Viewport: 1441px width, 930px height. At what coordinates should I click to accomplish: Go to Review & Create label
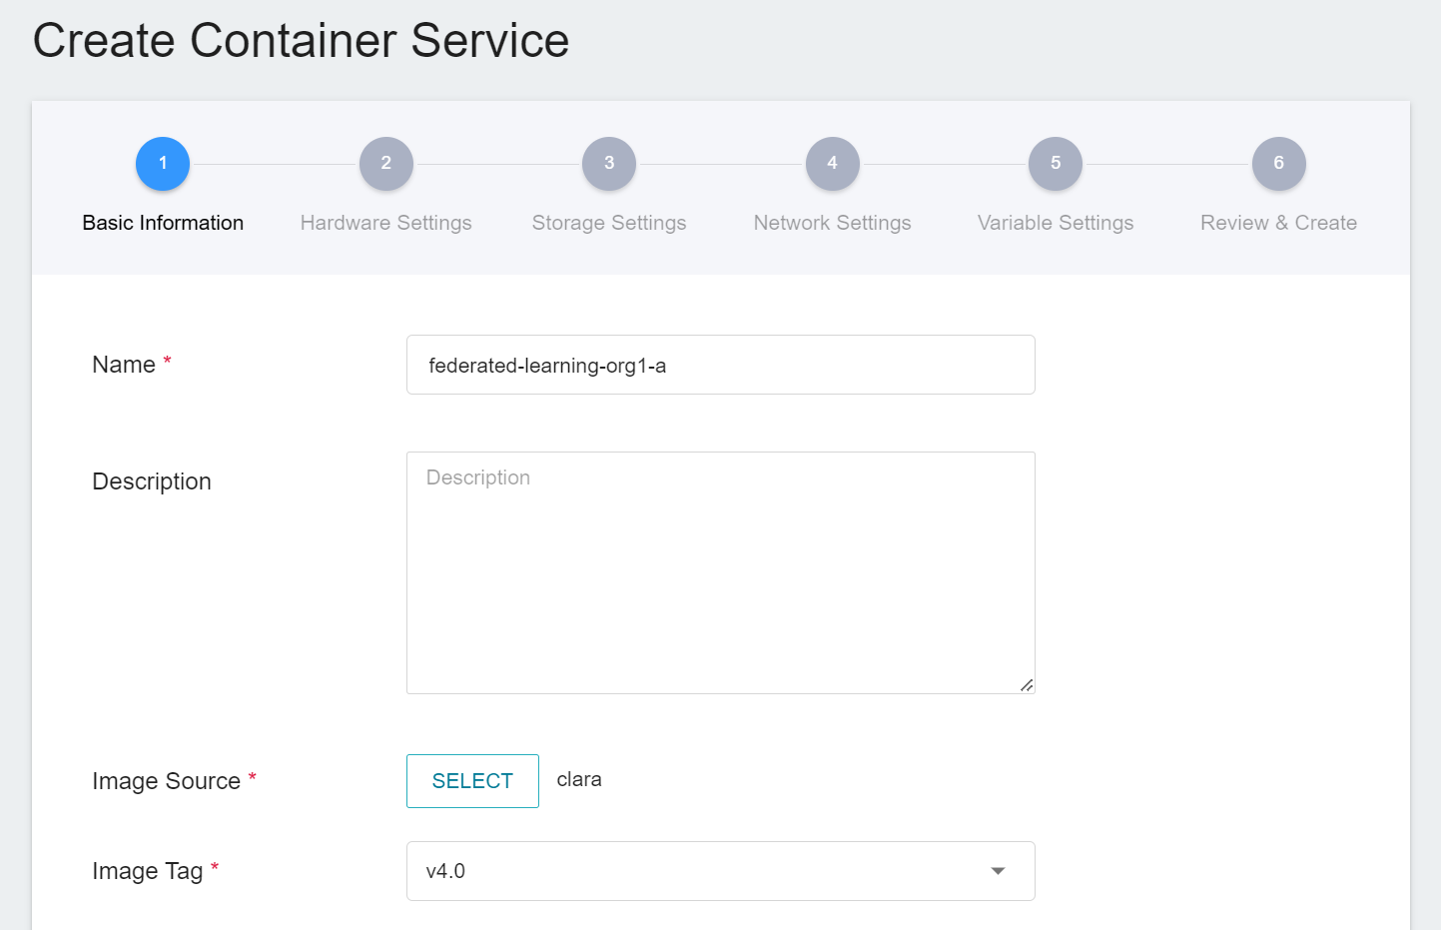coord(1278,223)
